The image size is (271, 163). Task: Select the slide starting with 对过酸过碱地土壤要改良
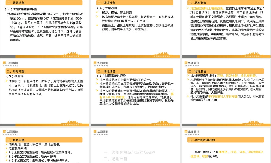(226, 29)
